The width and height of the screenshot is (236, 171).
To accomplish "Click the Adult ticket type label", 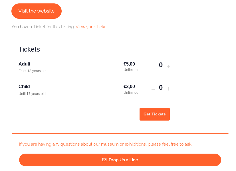I will point(24,64).
